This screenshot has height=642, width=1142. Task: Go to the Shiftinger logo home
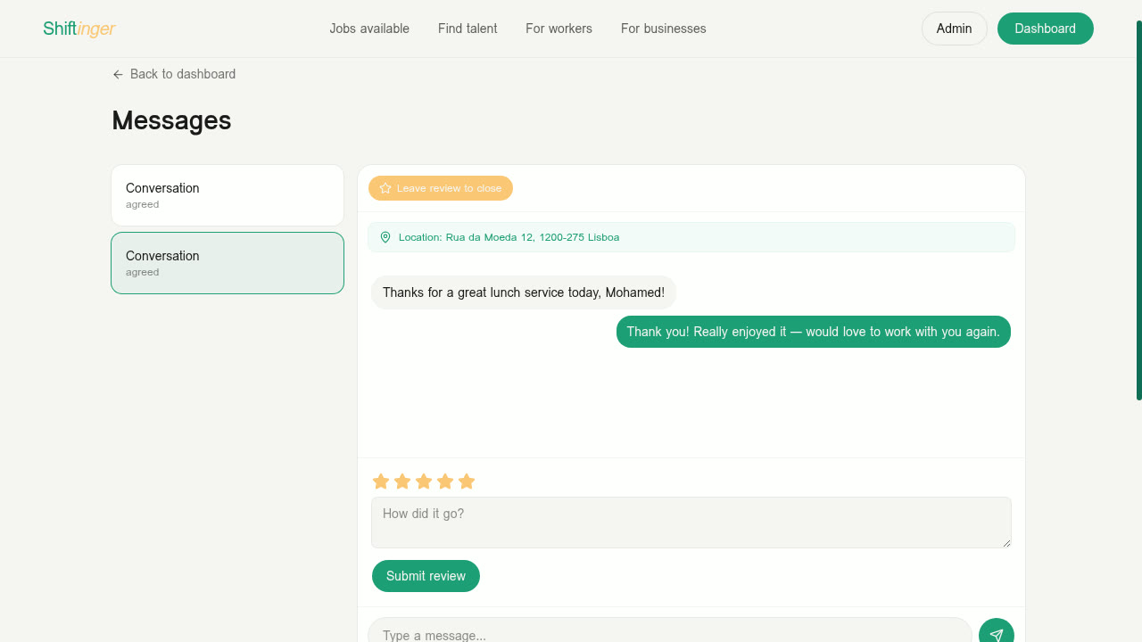(x=79, y=29)
